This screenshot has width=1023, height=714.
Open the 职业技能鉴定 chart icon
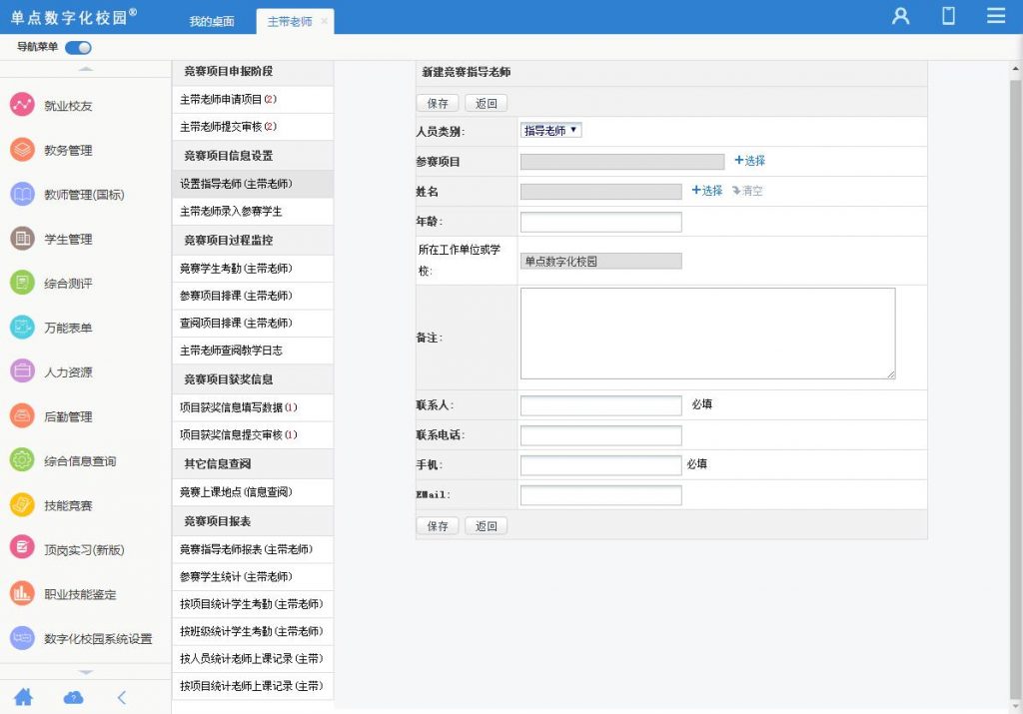click(22, 593)
